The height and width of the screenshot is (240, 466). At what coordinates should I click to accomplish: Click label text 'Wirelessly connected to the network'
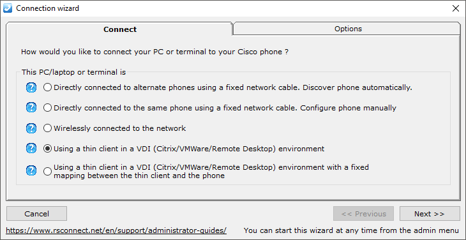(120, 128)
